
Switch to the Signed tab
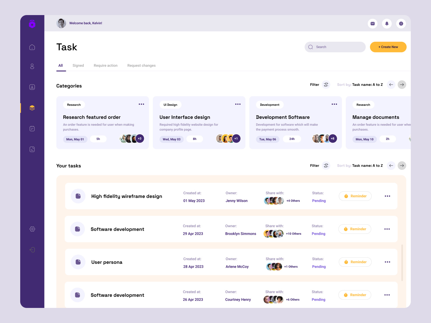78,65
